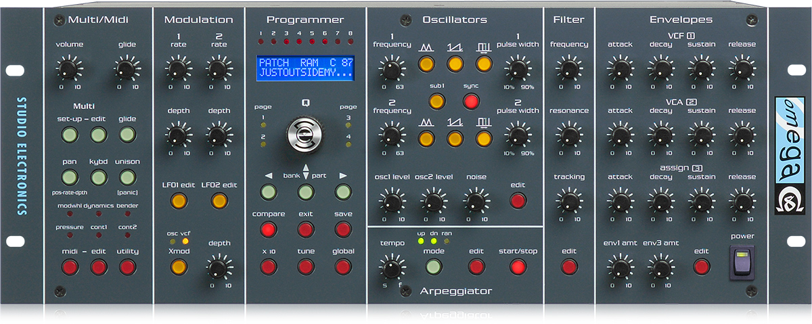Click the middle bank/part green button
The height and width of the screenshot is (324, 812).
coord(306,192)
